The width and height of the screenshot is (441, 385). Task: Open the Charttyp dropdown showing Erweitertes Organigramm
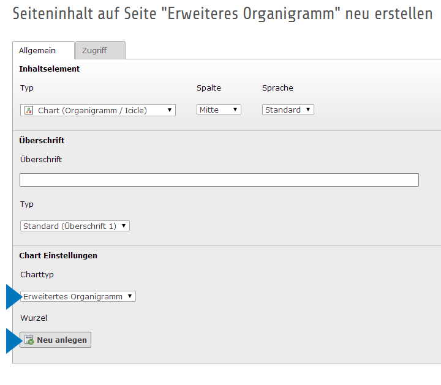(x=78, y=297)
